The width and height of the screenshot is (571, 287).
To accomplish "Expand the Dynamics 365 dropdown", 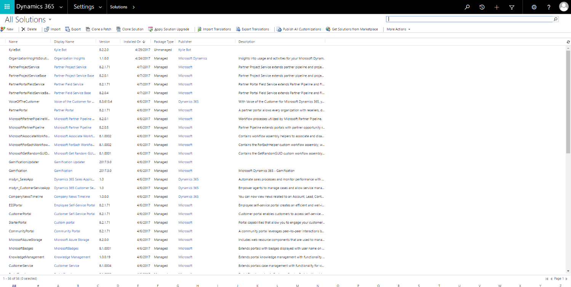I will [x=61, y=7].
